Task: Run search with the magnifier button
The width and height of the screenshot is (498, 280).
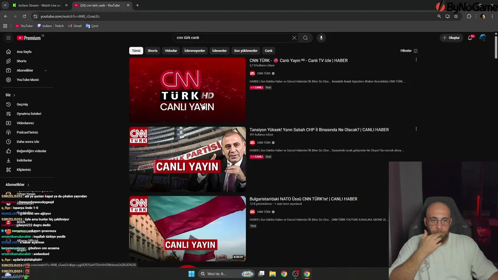Action: (305, 38)
